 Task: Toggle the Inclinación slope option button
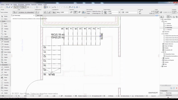point(174,12)
